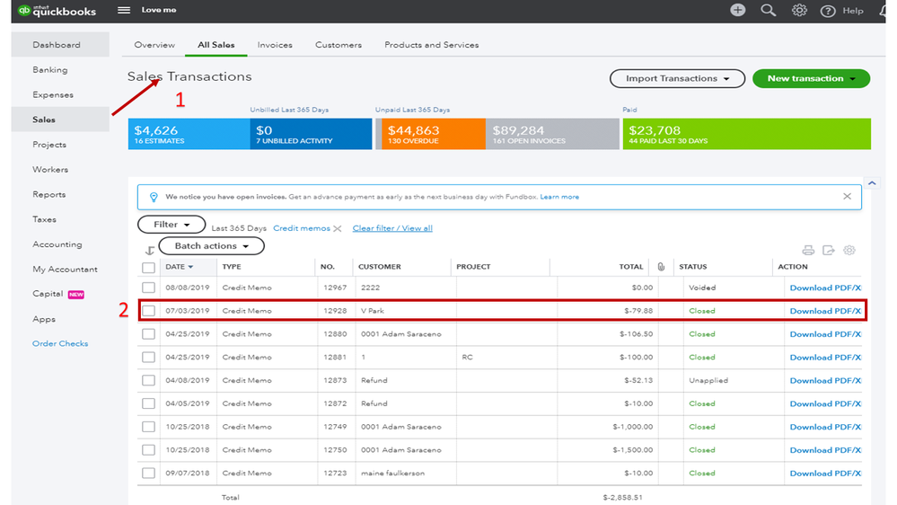Tick the checkbox for V Park credit memo
Screen dimensions: 897x505
point(149,311)
